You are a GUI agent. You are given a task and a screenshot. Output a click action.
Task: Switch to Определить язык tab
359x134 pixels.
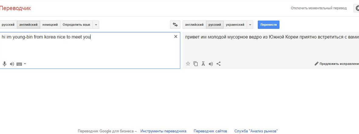[x=76, y=25]
